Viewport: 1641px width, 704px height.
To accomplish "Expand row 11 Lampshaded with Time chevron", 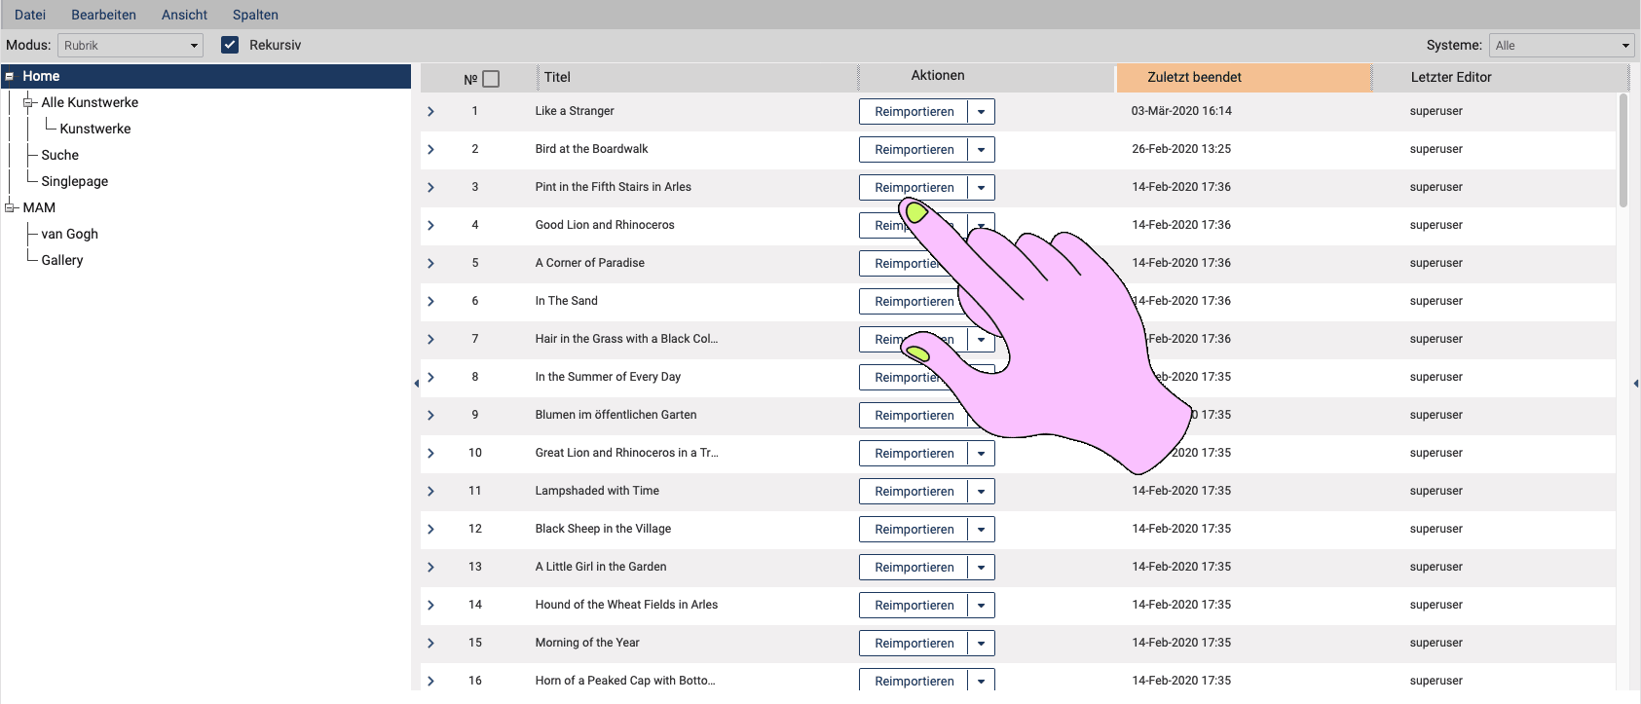I will 430,491.
